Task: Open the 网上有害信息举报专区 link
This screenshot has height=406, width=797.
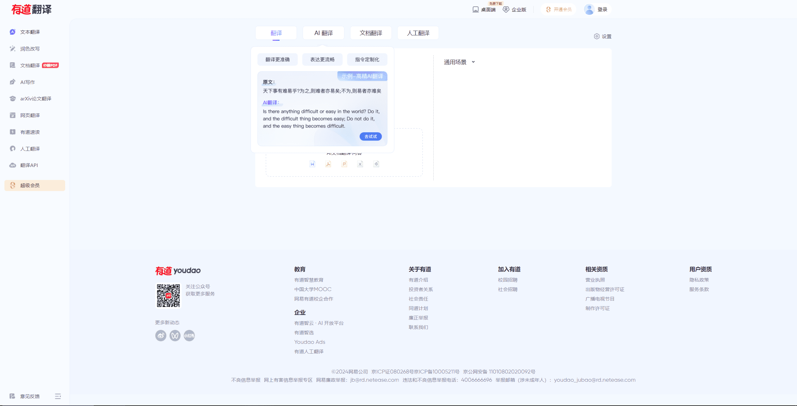Action: coord(288,380)
